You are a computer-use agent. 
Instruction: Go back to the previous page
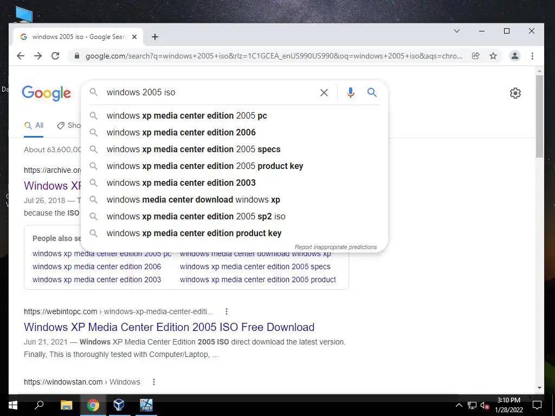coord(21,56)
